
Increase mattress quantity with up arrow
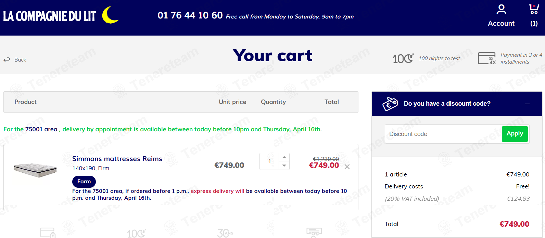click(x=284, y=157)
